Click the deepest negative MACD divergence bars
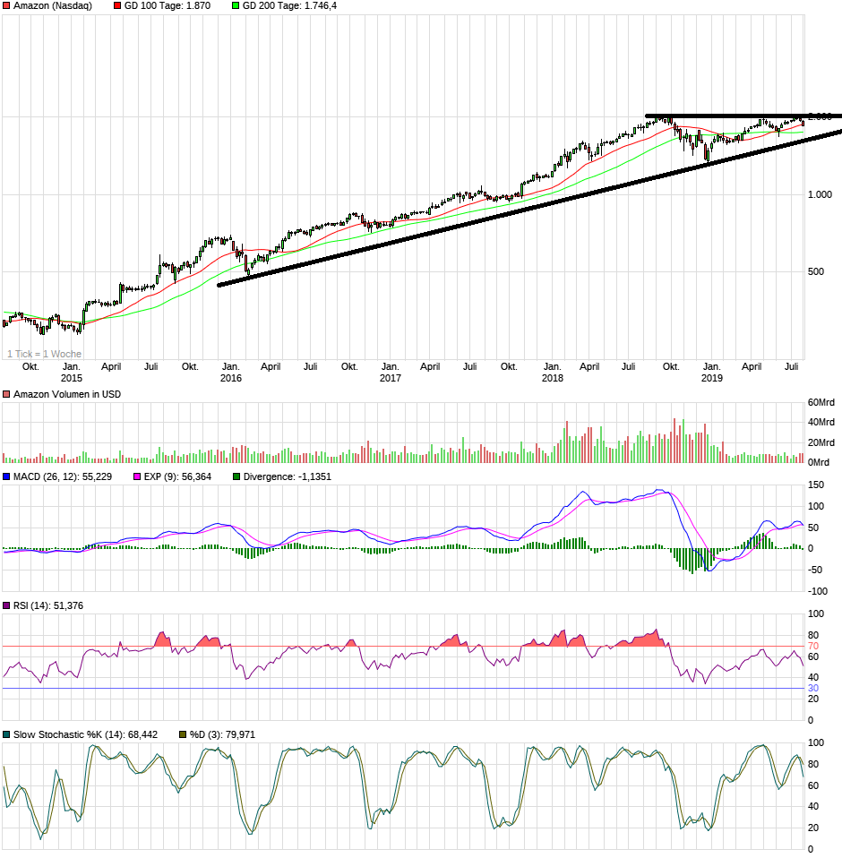This screenshot has height=858, width=842. [x=692, y=561]
